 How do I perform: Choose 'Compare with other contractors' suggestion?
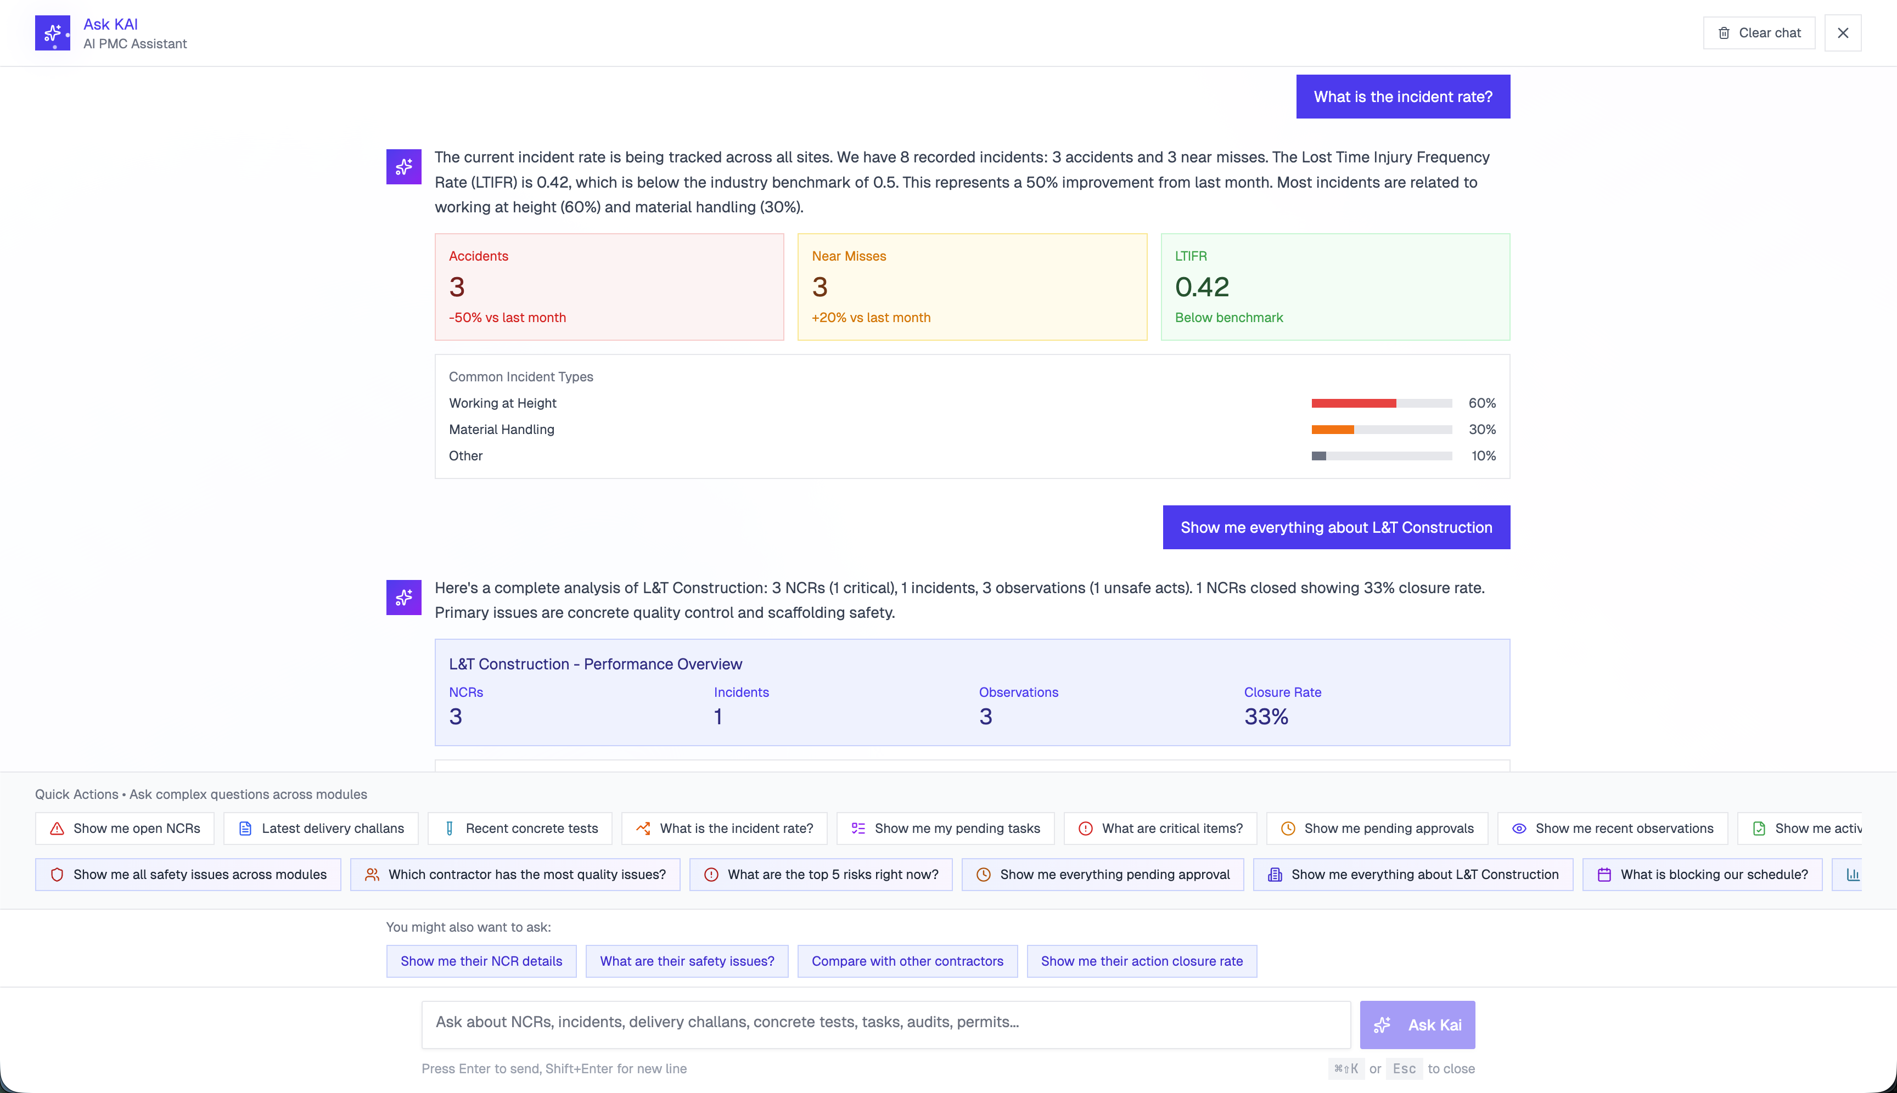(907, 961)
